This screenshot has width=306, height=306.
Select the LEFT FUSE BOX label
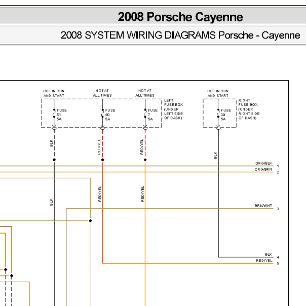(173, 109)
